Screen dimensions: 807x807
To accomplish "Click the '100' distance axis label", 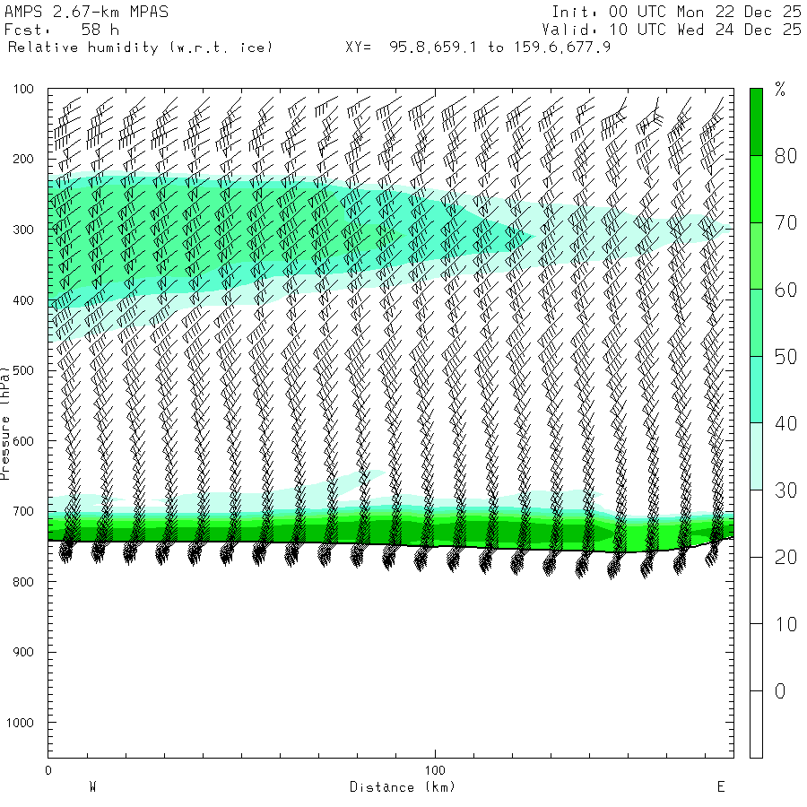I will 435,770.
